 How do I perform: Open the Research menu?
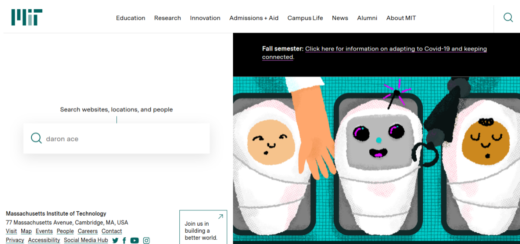(167, 18)
